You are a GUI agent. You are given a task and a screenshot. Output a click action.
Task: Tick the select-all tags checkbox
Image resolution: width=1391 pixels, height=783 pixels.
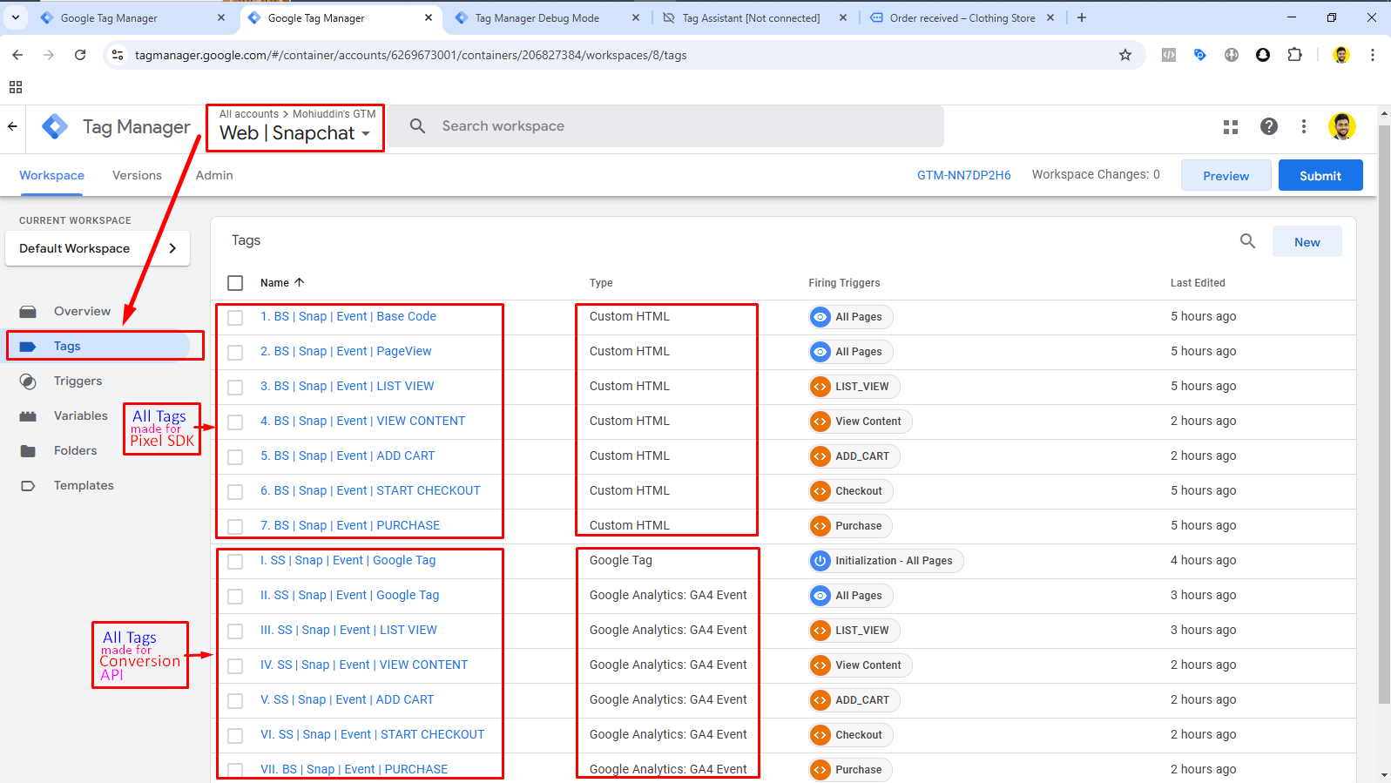coord(235,283)
